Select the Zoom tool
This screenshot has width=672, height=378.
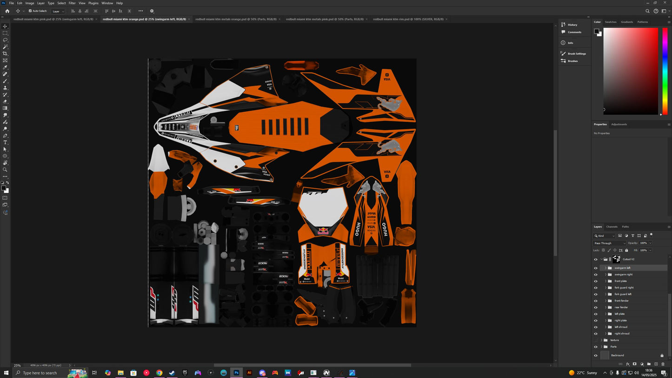pos(6,169)
